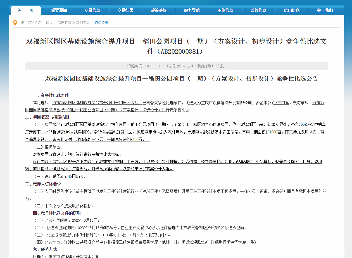The image size is (352, 258).
Task: Select the 交易结果 navigation item
Action: [x=125, y=11]
